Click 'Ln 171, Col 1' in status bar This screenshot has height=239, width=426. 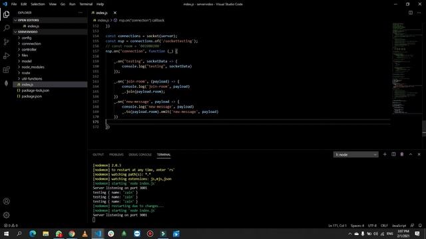337,226
